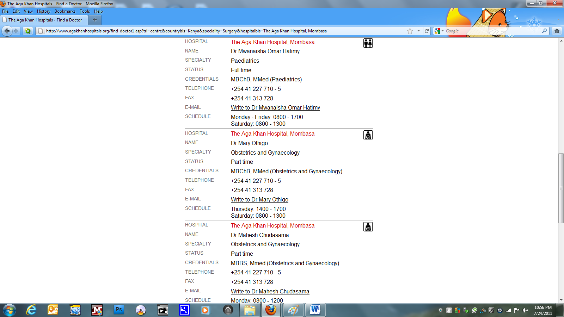Screen dimensions: 564x317
Task: Click 'Write to Dr Mahesh Chudasama' link
Action: (x=270, y=292)
